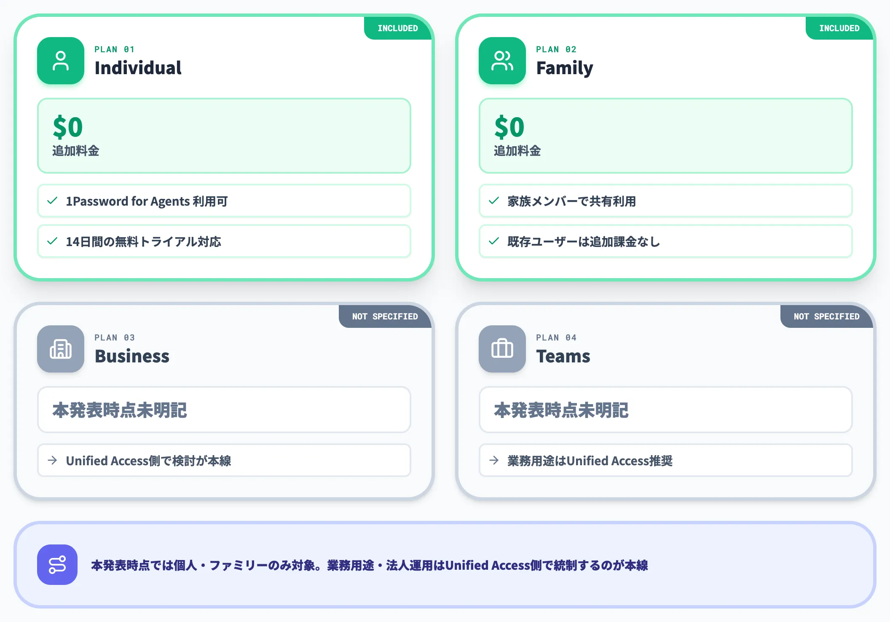The image size is (890, 622).
Task: Click 追加料金 label under Family price
Action: (x=517, y=151)
